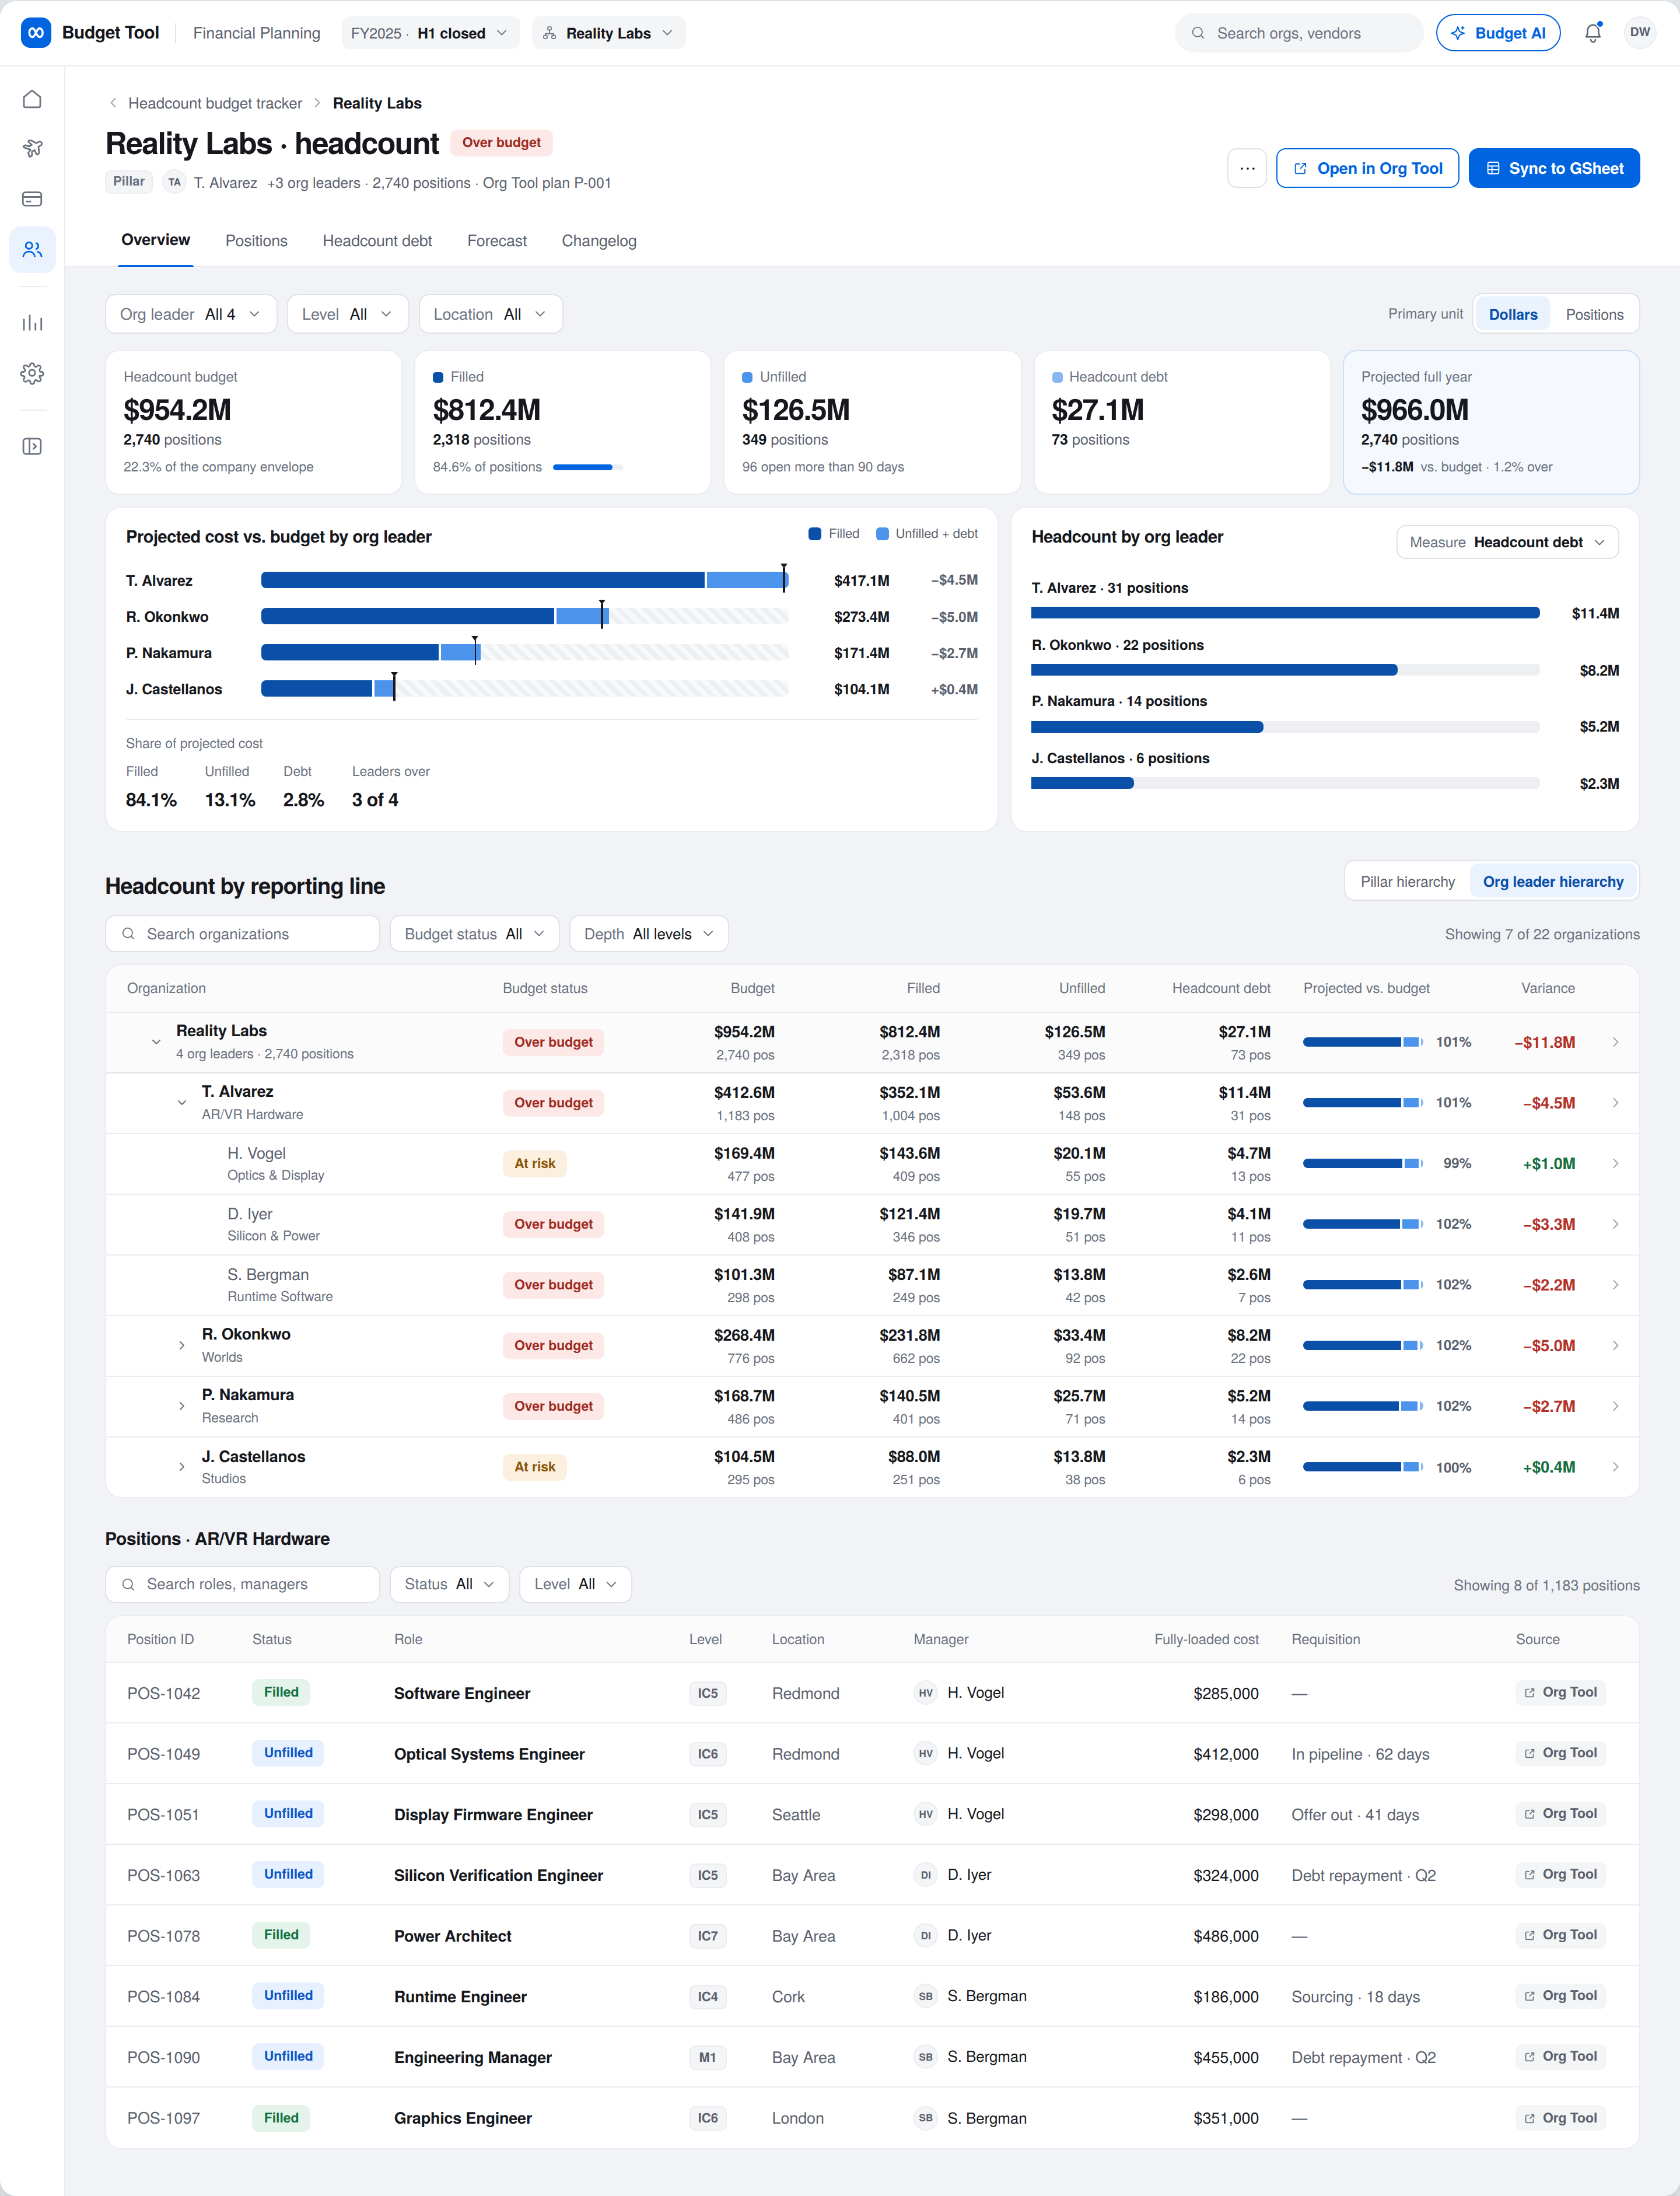Open row details arrow for H. Vogel
The height and width of the screenshot is (2196, 1680).
1615,1163
